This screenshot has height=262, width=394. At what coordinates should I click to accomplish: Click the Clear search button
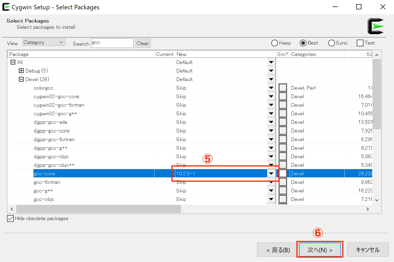pos(143,43)
